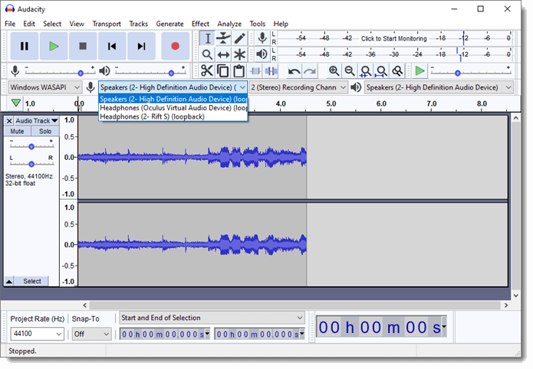
Task: Open the File menu
Action: pyautogui.click(x=10, y=24)
